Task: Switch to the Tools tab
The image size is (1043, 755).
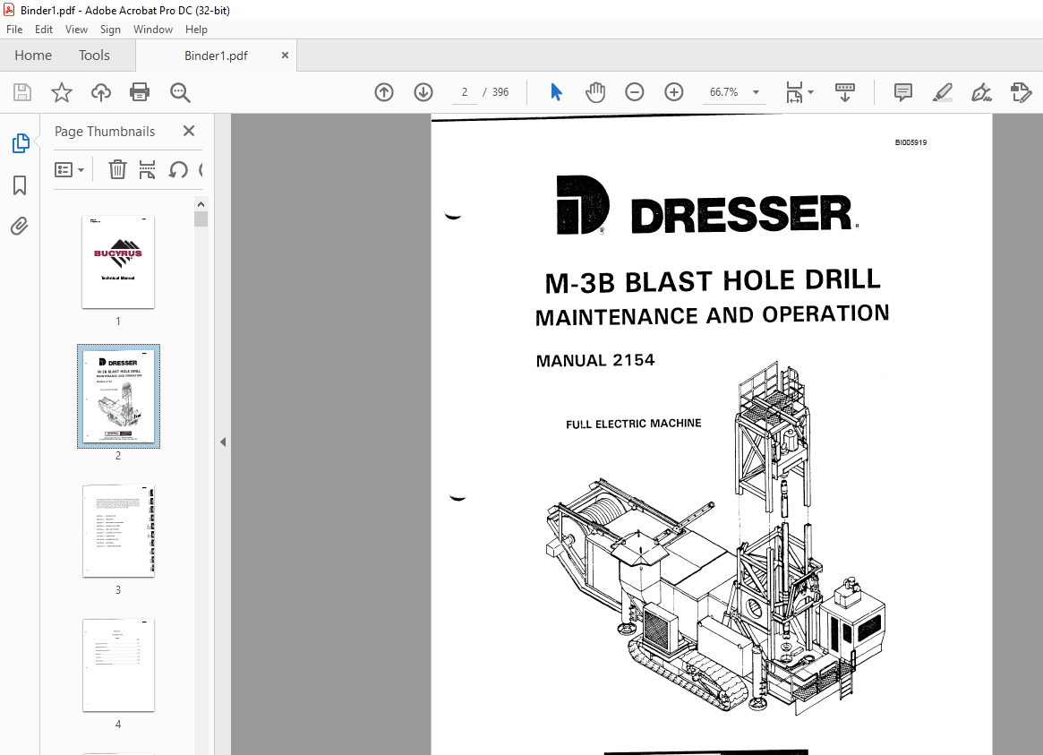Action: pyautogui.click(x=95, y=56)
